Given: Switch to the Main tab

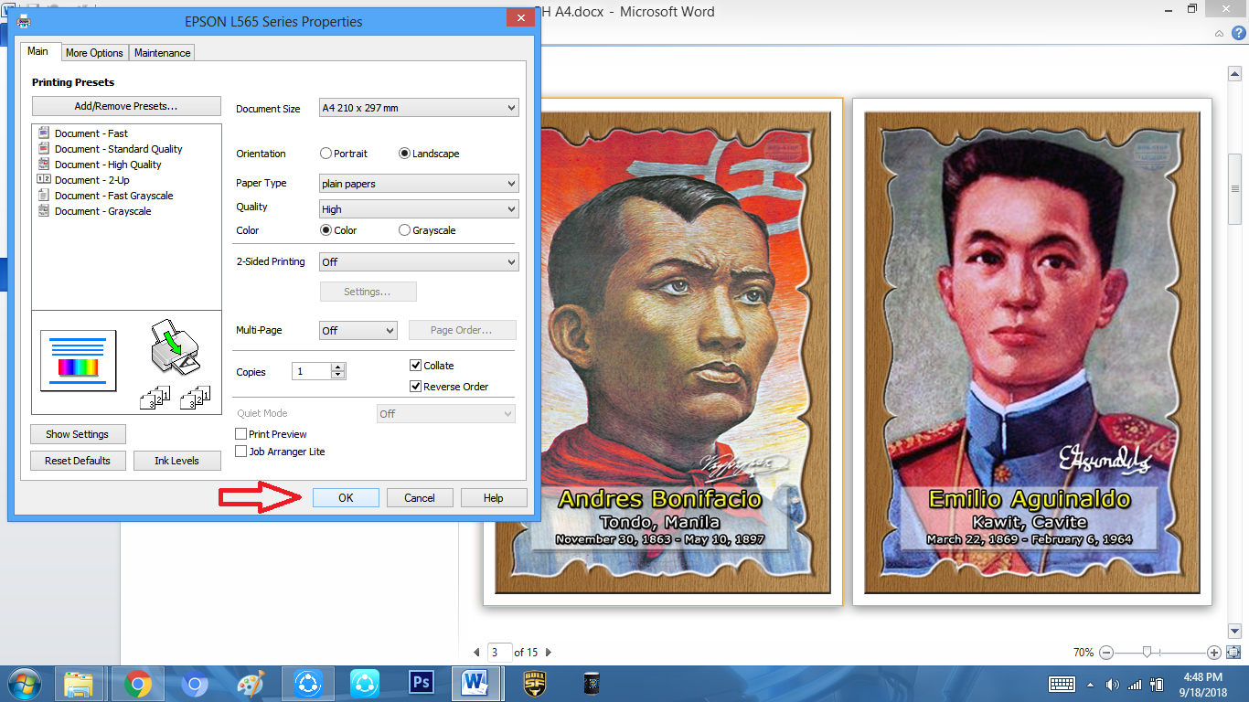Looking at the screenshot, I should click(37, 51).
